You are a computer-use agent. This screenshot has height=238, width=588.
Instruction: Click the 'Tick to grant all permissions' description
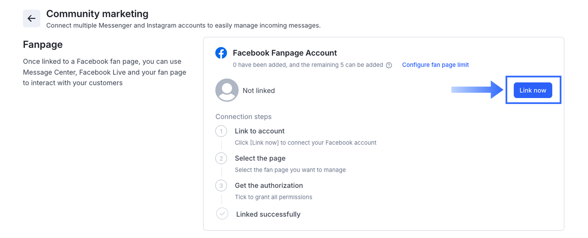[x=273, y=197]
